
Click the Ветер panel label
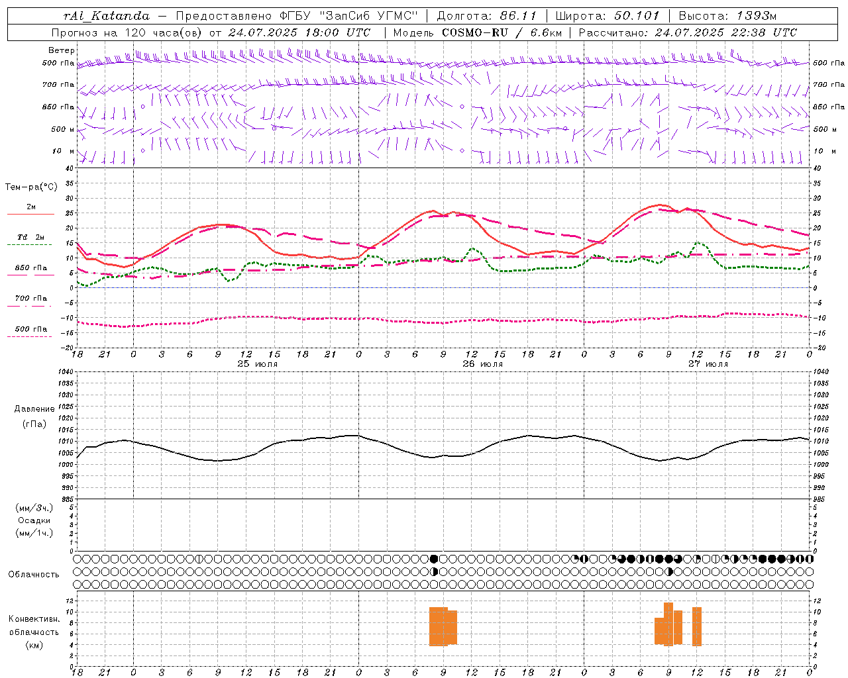click(x=62, y=50)
